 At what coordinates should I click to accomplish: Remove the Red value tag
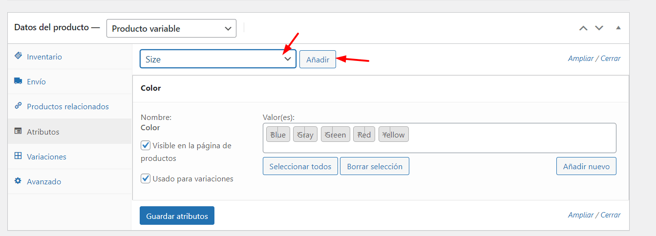pos(359,134)
